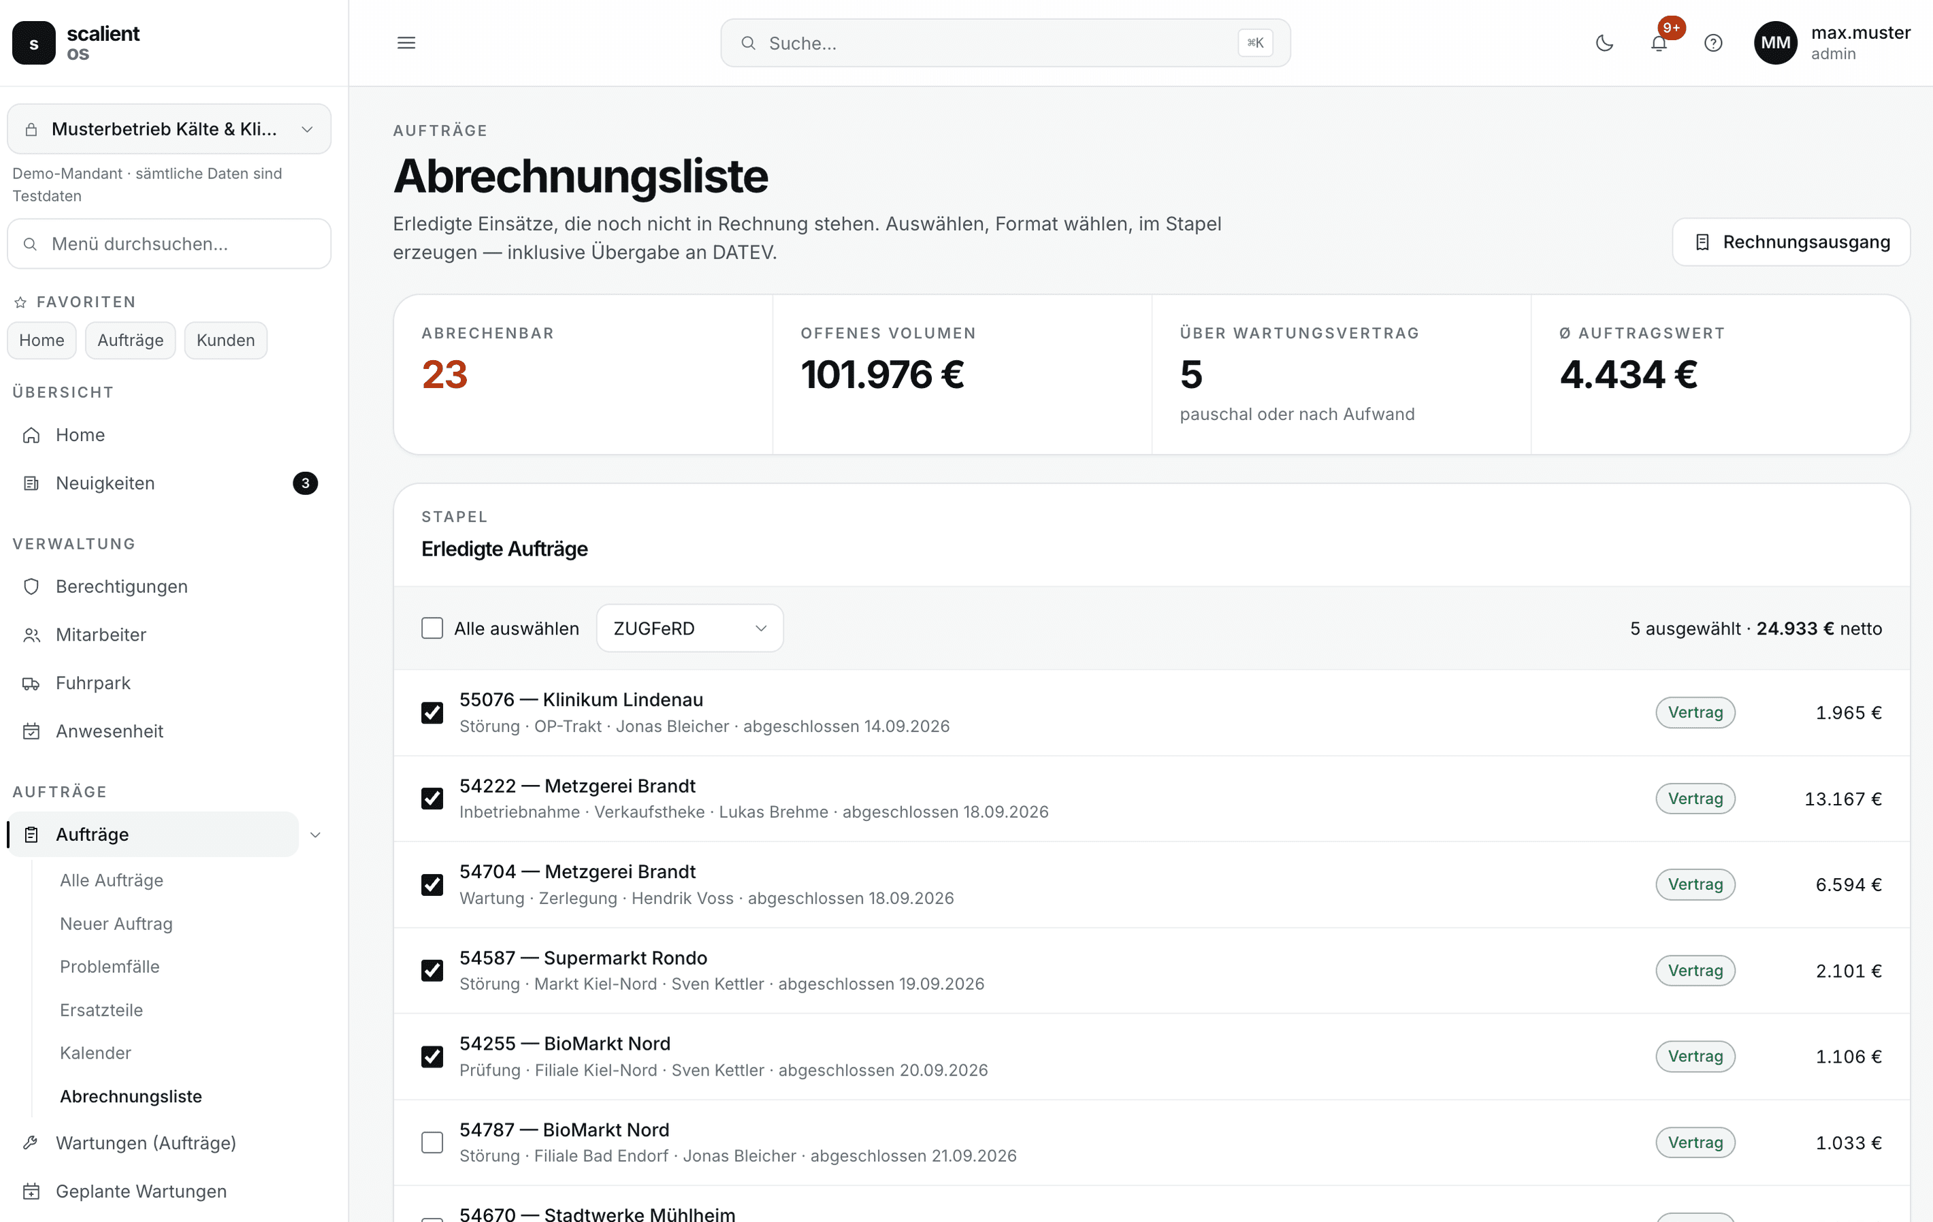The height and width of the screenshot is (1222, 1933).
Task: Click the Vertrag tag on order 54587
Action: [x=1695, y=970]
